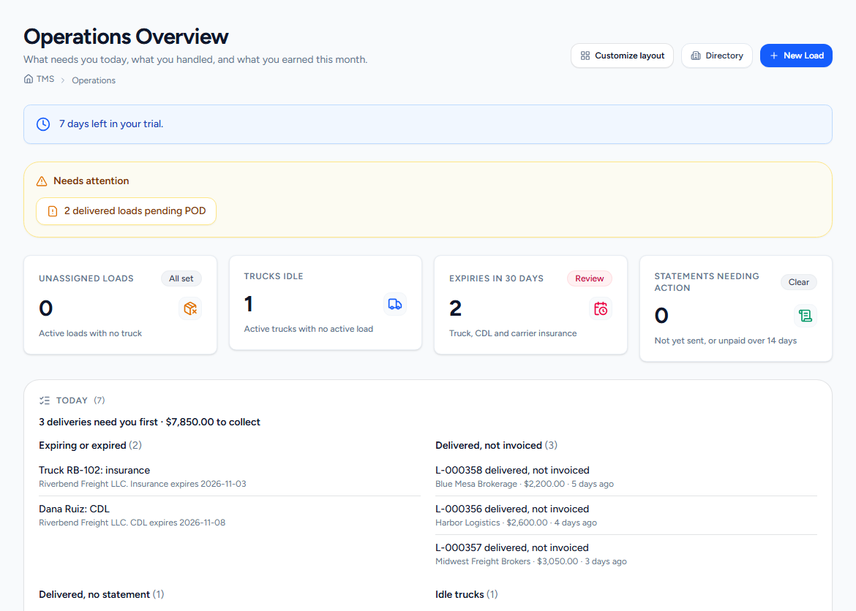The width and height of the screenshot is (856, 611).
Task: Open Truck RB-102: insurance item
Action: coord(229,477)
